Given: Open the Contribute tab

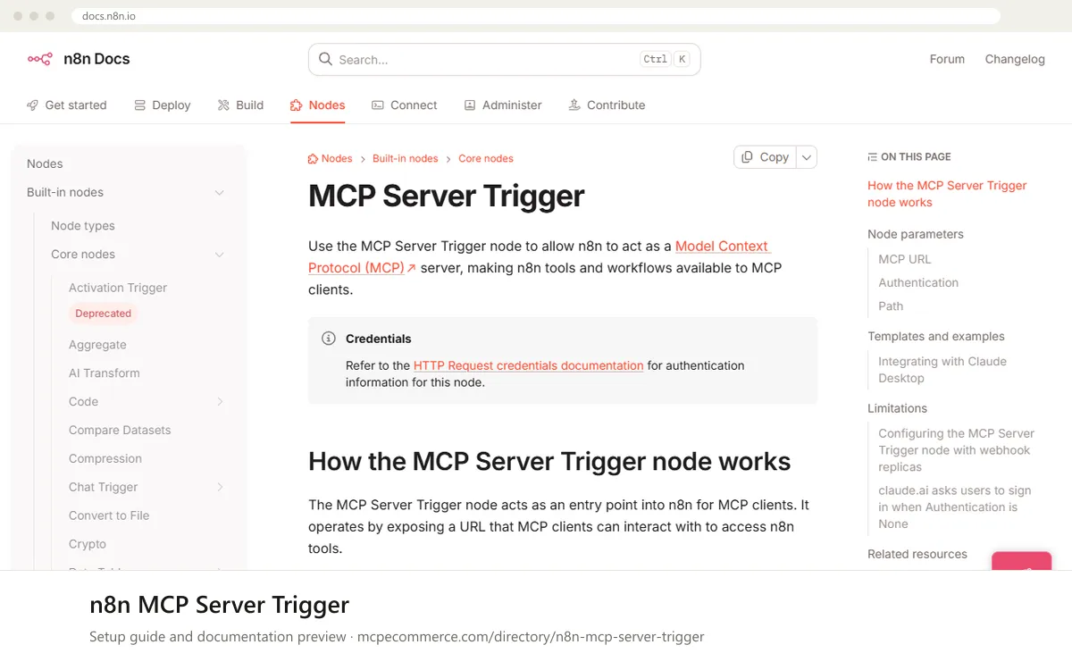Looking at the screenshot, I should [x=607, y=105].
